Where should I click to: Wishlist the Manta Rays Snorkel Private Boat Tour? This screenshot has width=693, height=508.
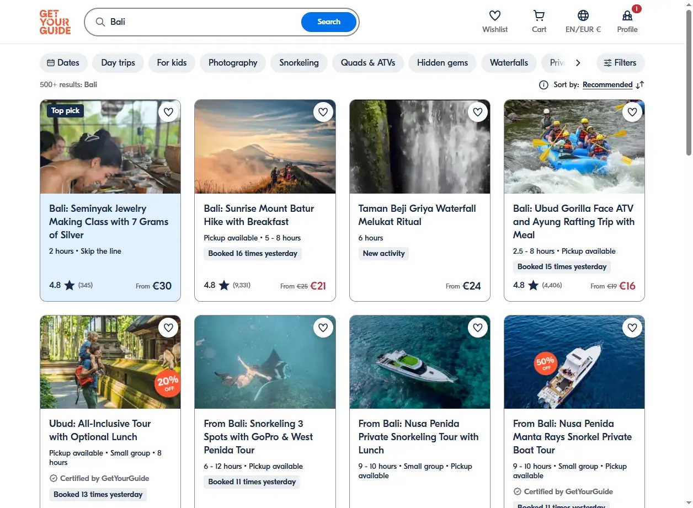tap(632, 328)
